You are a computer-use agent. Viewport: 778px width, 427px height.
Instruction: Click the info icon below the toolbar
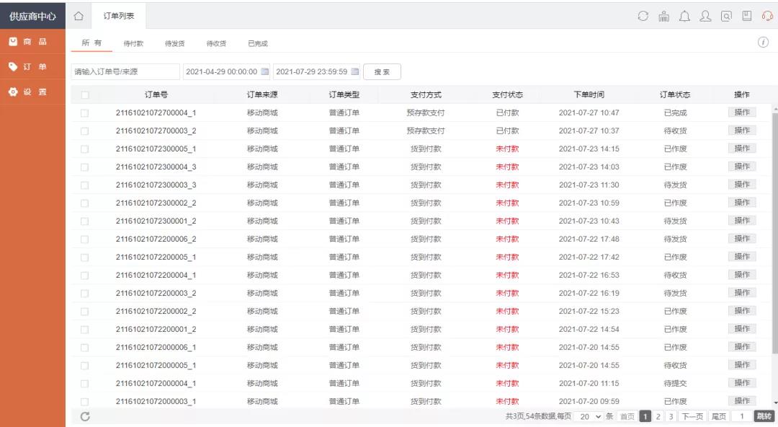763,43
